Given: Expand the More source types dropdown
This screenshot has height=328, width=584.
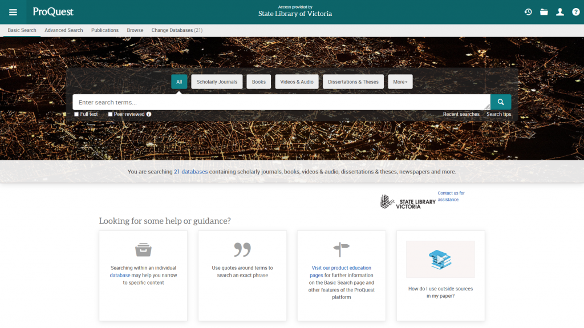Looking at the screenshot, I should click(400, 82).
